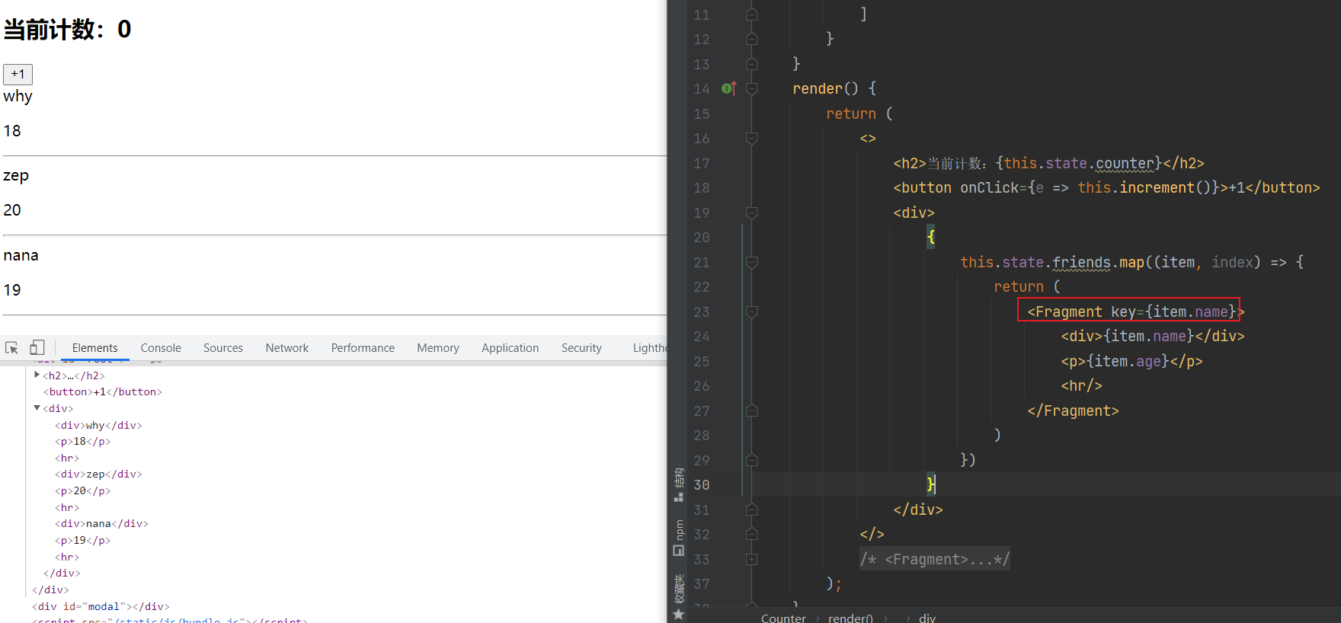Select <div>nana</div> node in Elements

(x=101, y=523)
